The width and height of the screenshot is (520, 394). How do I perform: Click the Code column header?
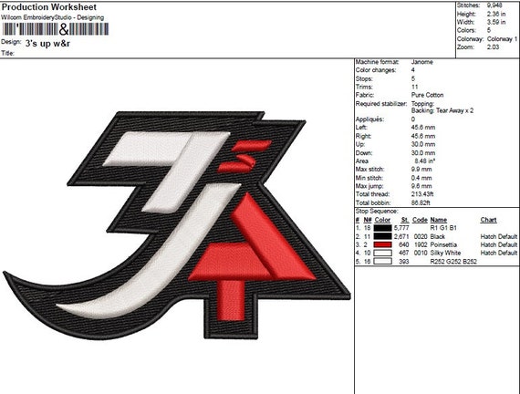click(x=420, y=220)
